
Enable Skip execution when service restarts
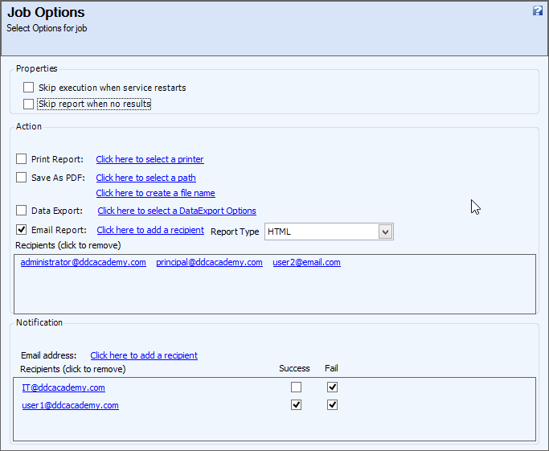[x=28, y=88]
